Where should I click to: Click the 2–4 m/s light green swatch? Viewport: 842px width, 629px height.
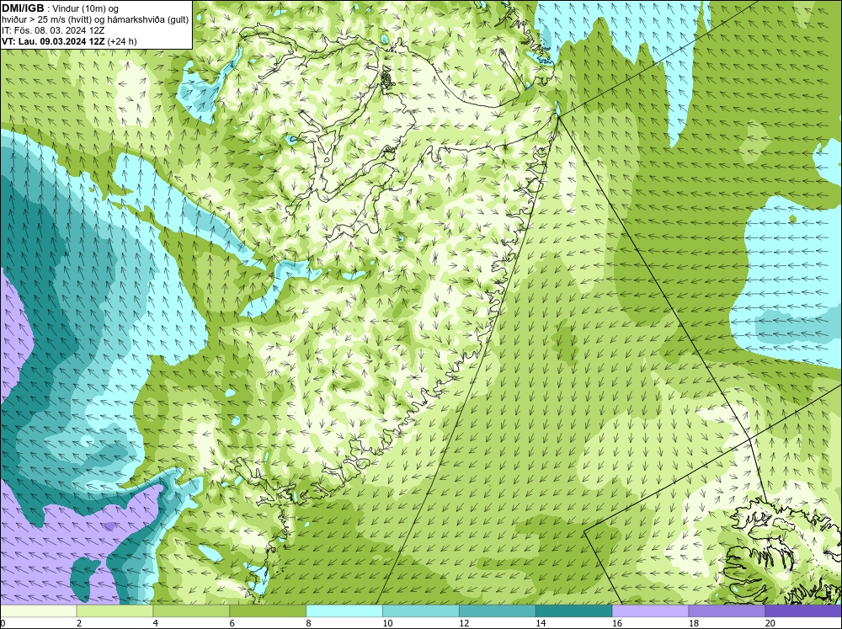(115, 610)
